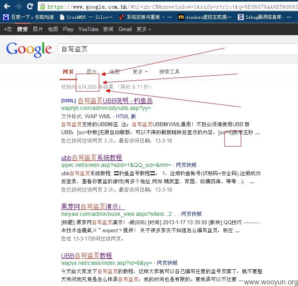Open Gmail in the Google bar

(125, 29)
